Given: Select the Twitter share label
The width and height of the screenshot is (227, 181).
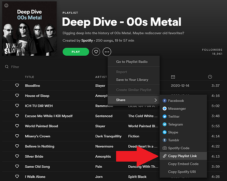Looking at the screenshot, I should coord(174,116).
